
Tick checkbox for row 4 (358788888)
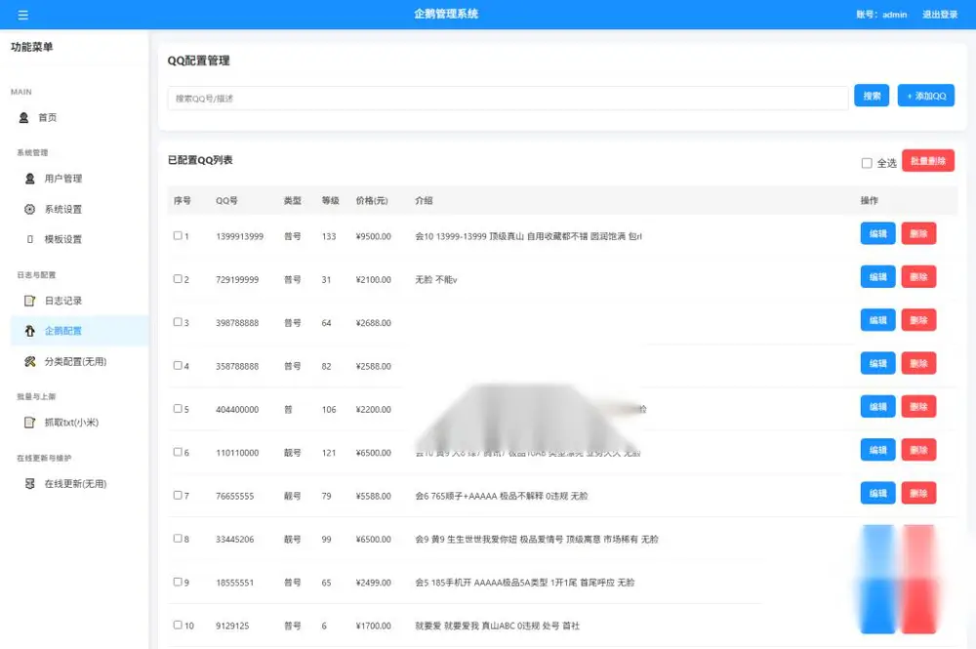[x=178, y=365]
